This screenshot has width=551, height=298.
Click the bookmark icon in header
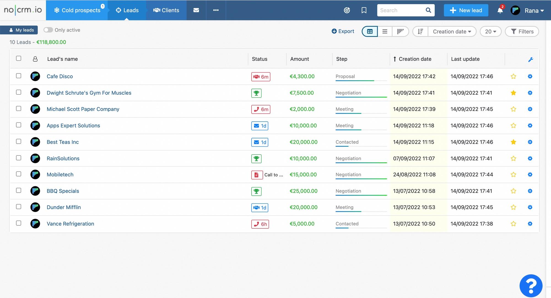click(363, 10)
